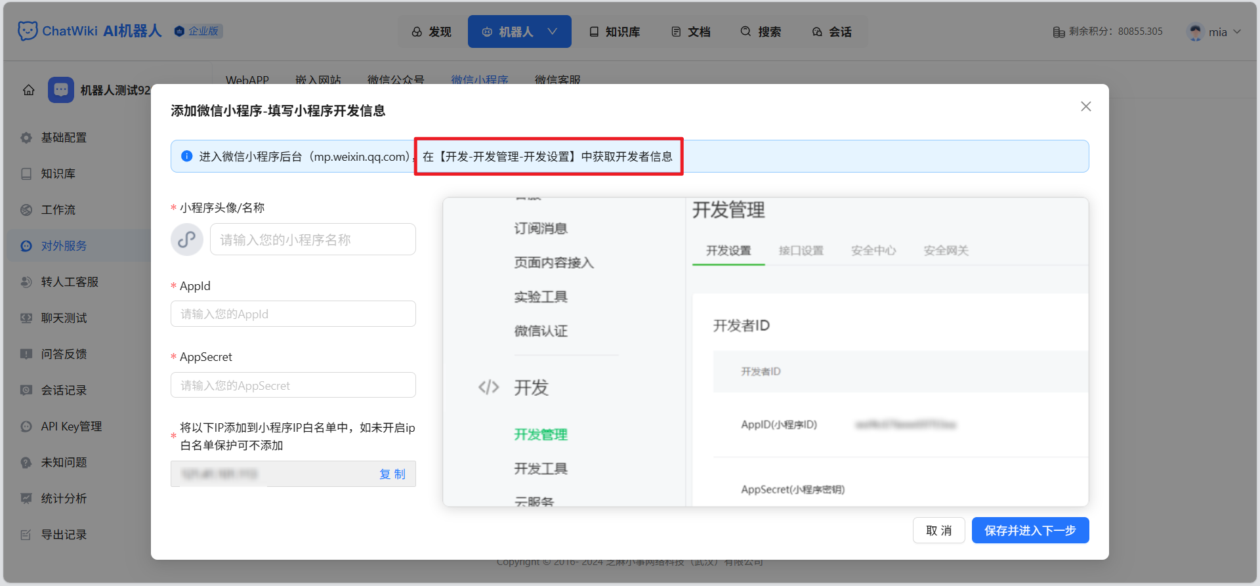Click the 知识库 sidebar icon
Screen dimensions: 1260x586
coord(26,174)
